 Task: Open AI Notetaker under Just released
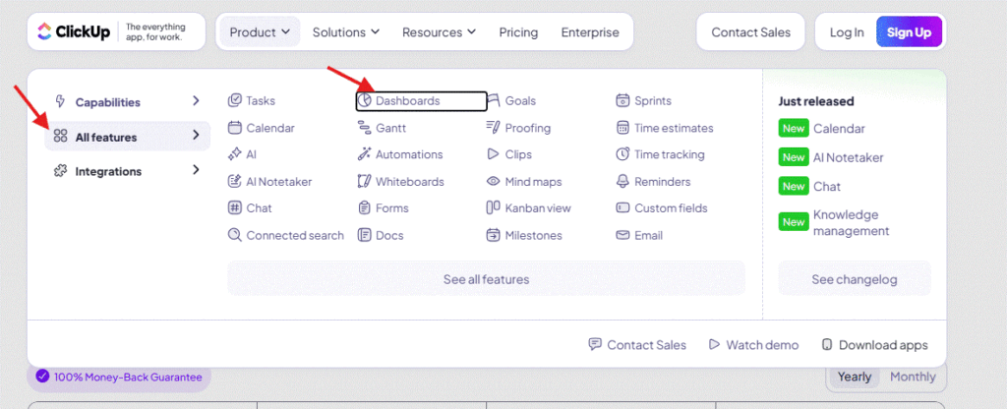(831, 157)
